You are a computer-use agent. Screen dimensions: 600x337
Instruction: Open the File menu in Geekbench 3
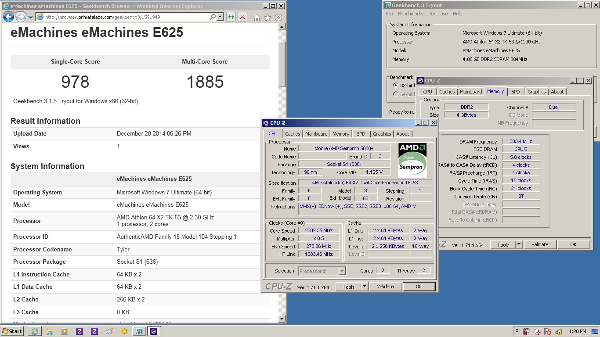[389, 14]
